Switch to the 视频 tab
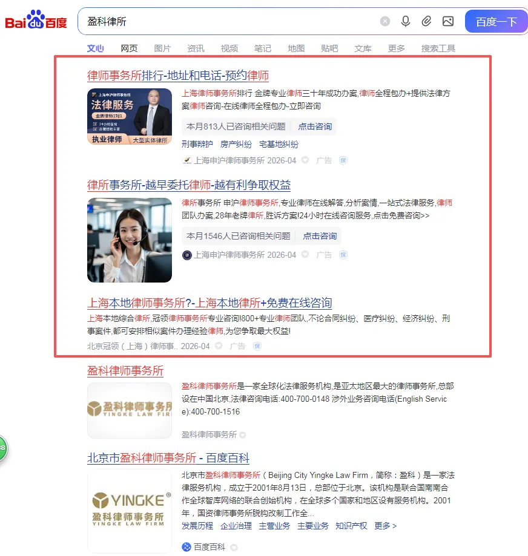This screenshot has width=528, height=556. [229, 48]
